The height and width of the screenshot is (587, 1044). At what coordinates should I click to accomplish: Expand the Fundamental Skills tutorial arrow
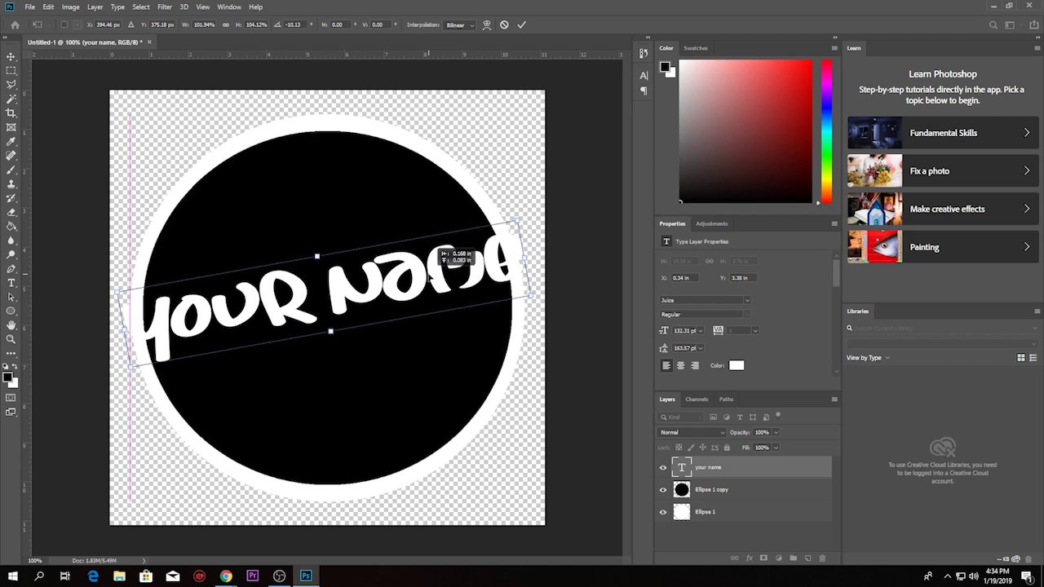1027,133
